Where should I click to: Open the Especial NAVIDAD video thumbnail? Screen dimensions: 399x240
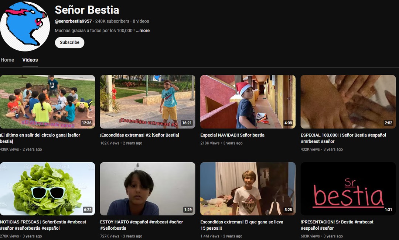(x=248, y=102)
